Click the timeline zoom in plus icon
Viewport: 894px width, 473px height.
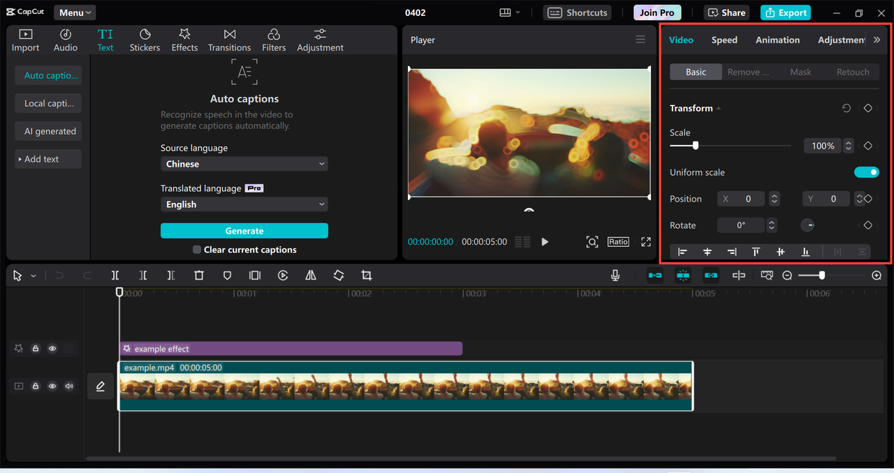click(x=877, y=276)
